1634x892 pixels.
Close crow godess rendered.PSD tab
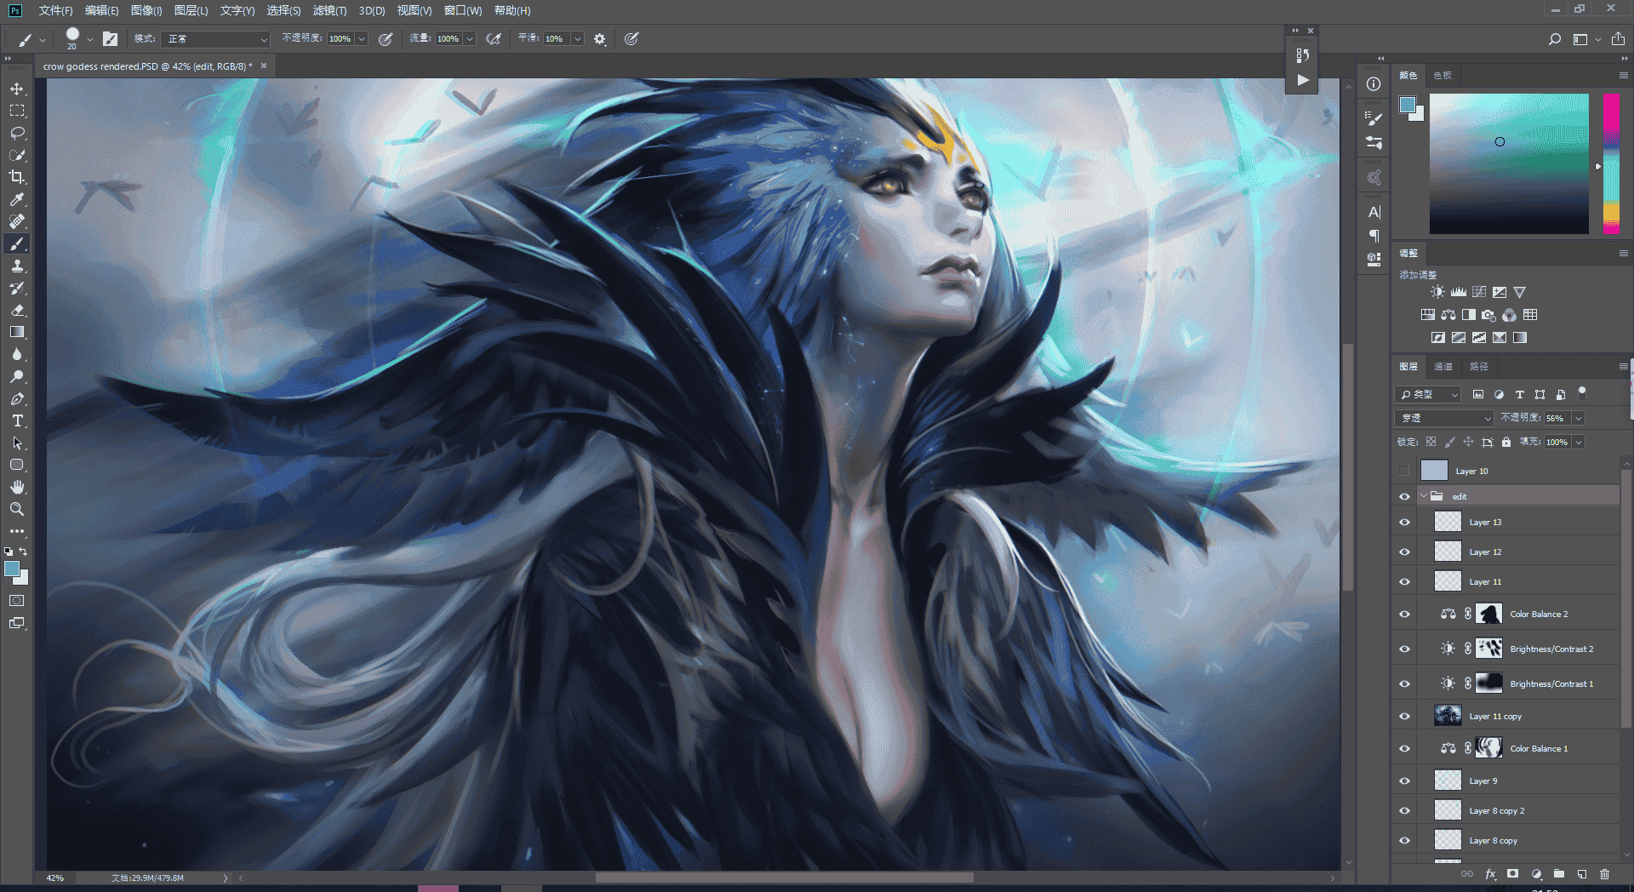coord(264,66)
